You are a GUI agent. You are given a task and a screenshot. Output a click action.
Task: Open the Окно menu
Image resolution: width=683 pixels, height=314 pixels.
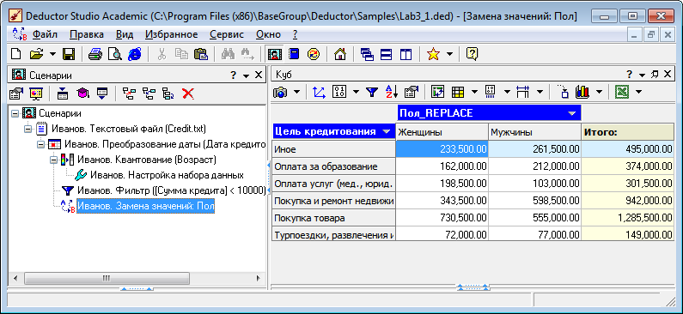click(x=268, y=34)
